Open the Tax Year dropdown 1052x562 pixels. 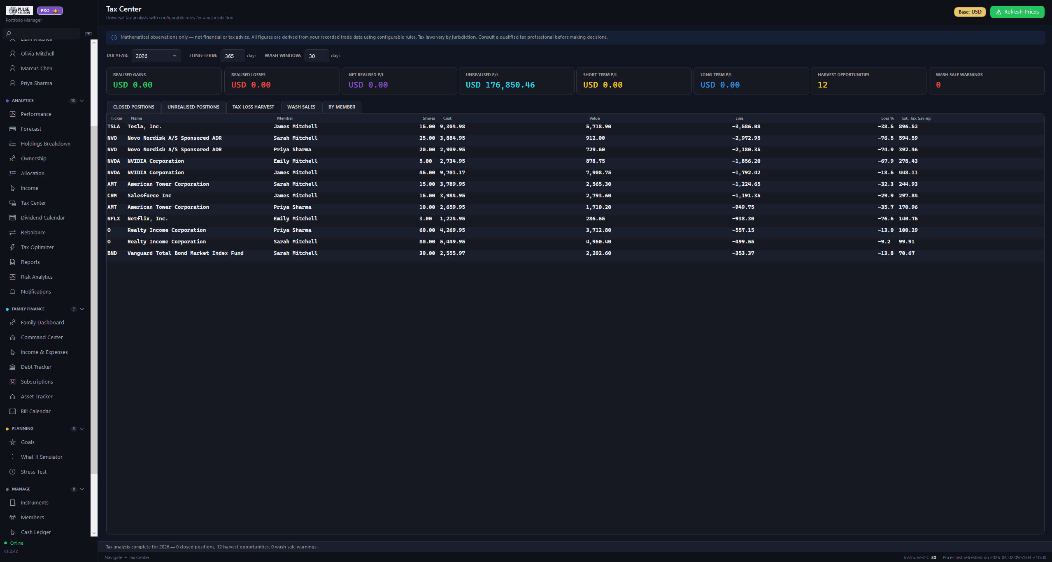(156, 56)
